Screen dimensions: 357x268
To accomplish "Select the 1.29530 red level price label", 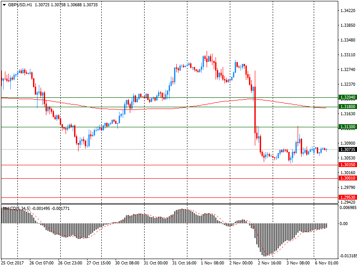I will pyautogui.click(x=348, y=197).
